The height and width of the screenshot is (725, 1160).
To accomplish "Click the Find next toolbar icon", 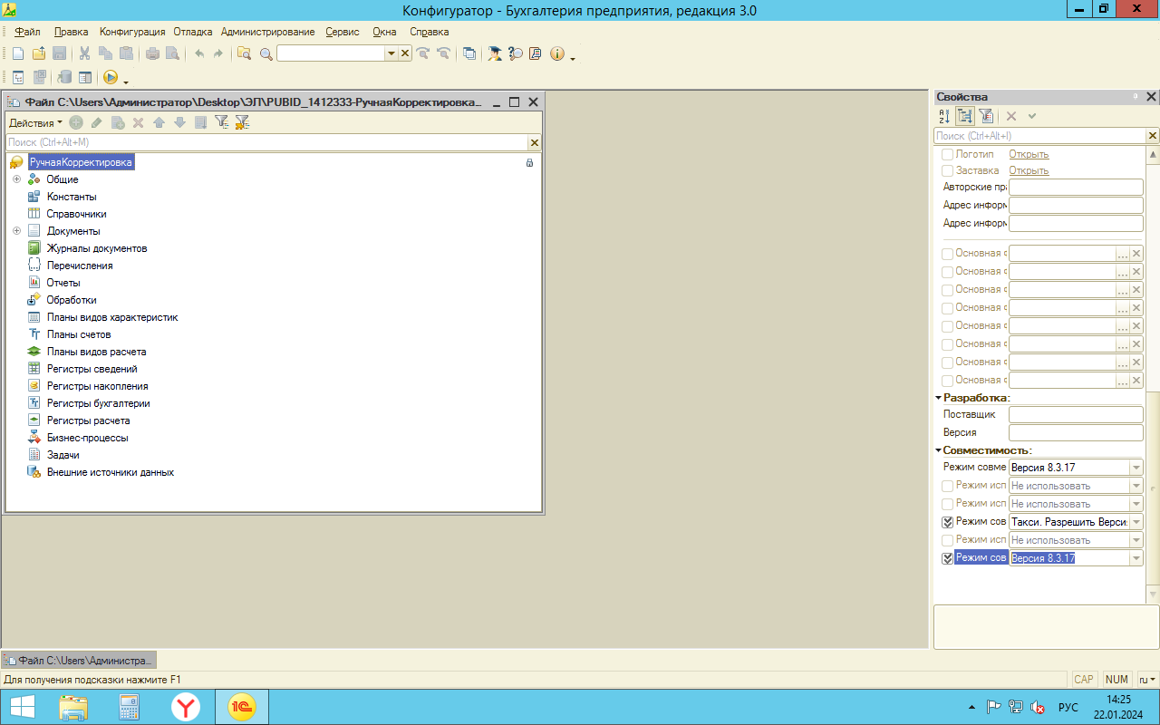I will (x=422, y=53).
